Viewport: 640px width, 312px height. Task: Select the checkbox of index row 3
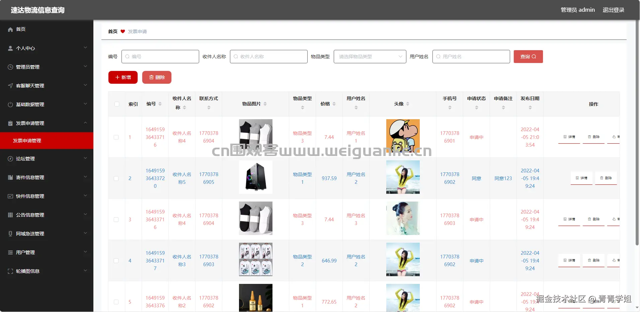point(116,219)
